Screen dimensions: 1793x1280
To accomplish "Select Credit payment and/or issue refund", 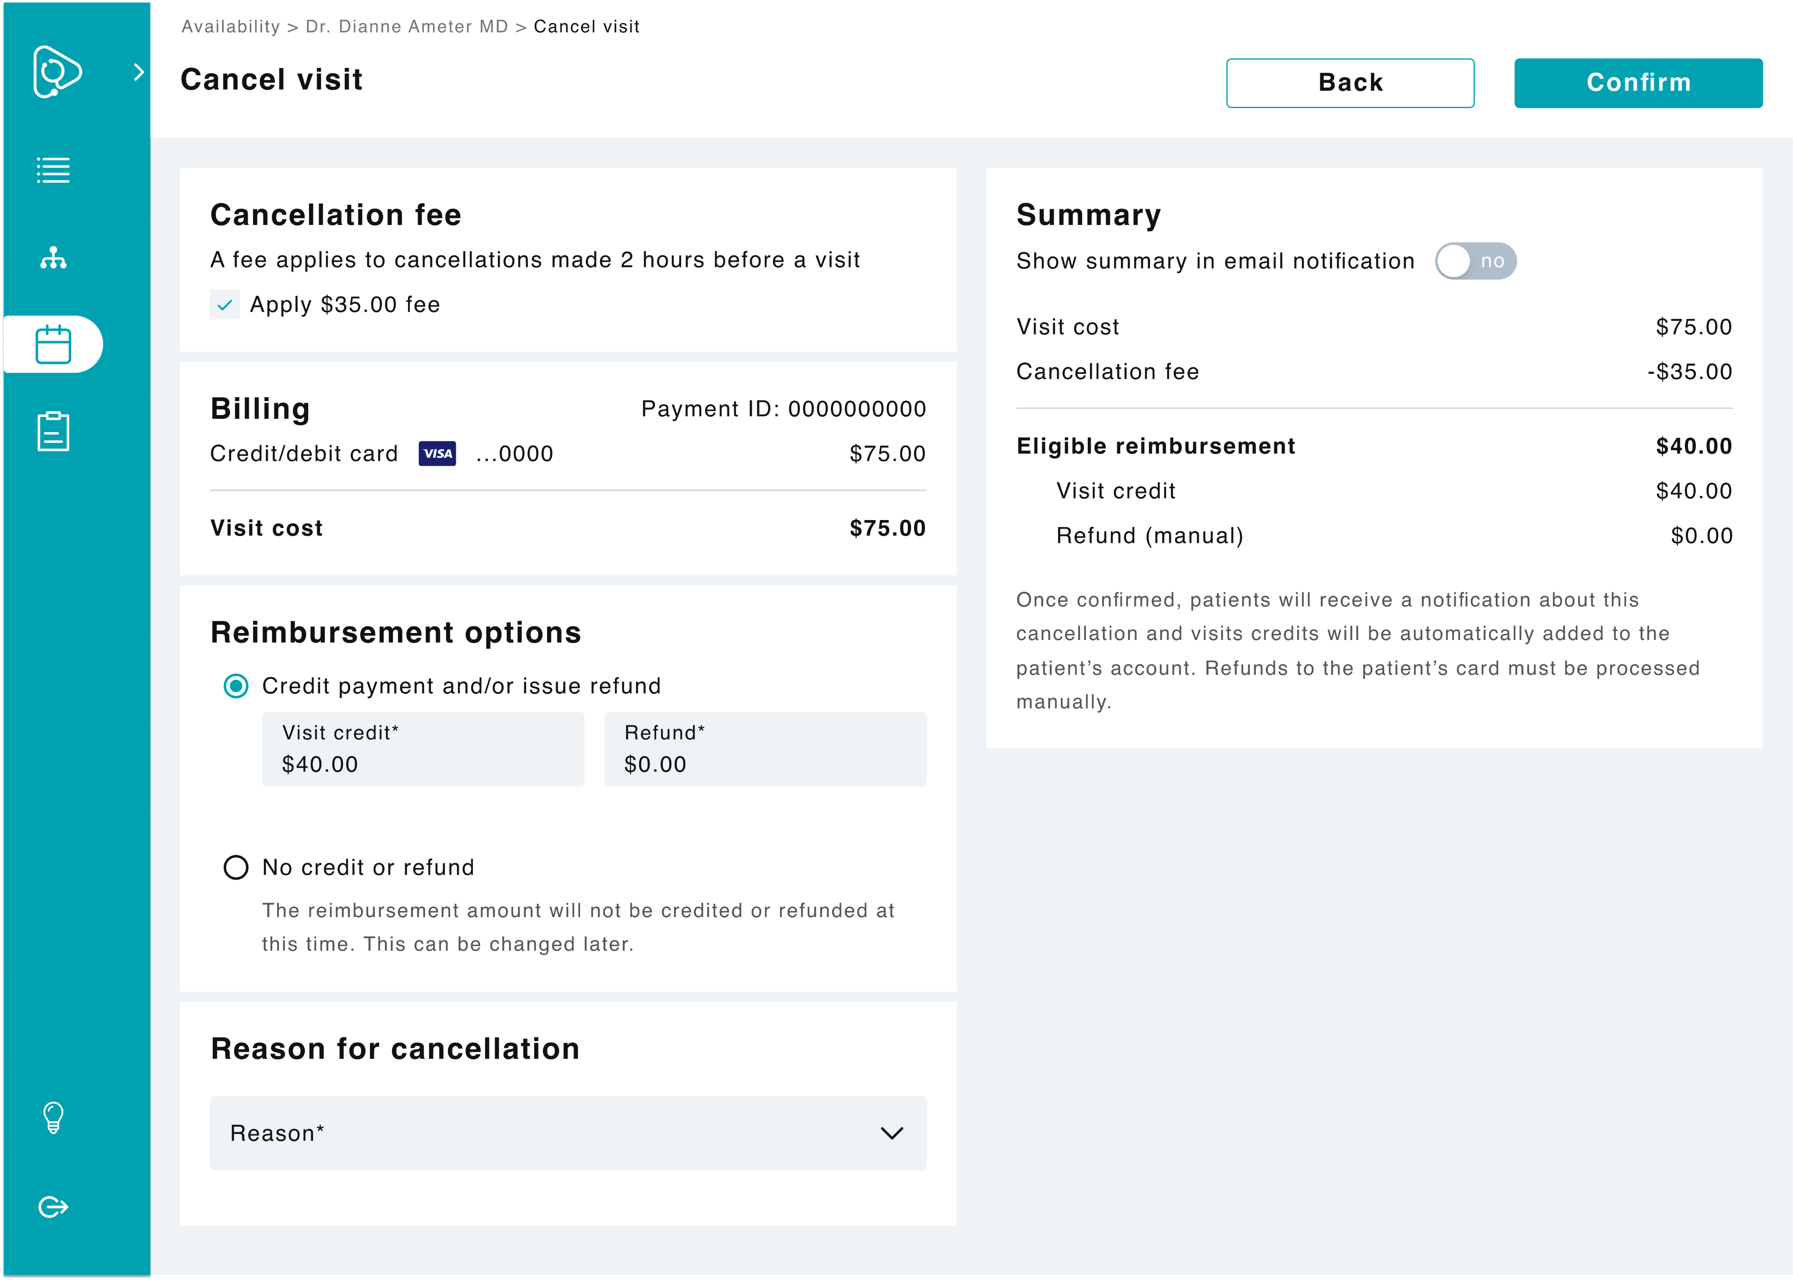I will point(236,686).
